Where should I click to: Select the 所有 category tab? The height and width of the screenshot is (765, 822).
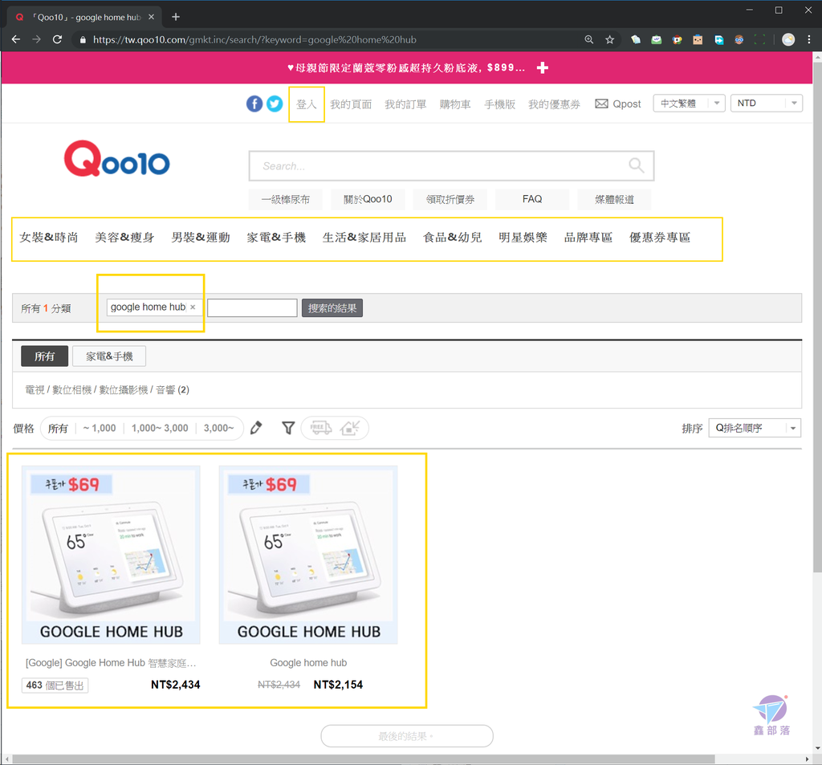(x=45, y=356)
